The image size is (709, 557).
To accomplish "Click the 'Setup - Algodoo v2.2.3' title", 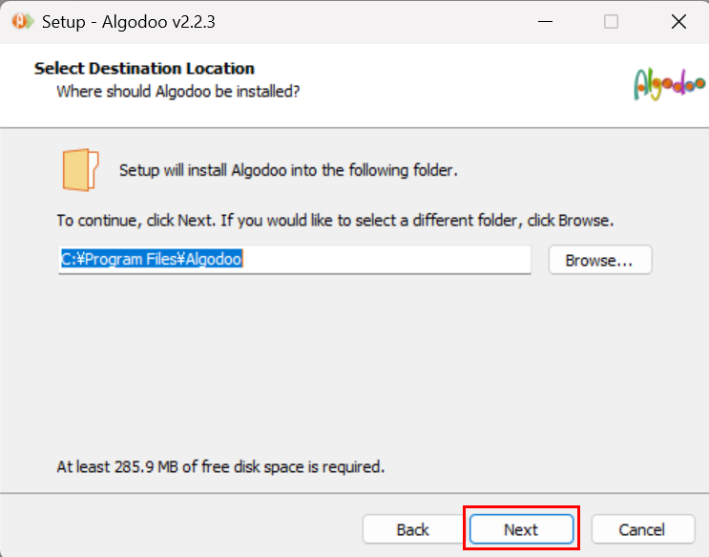I will [x=129, y=22].
